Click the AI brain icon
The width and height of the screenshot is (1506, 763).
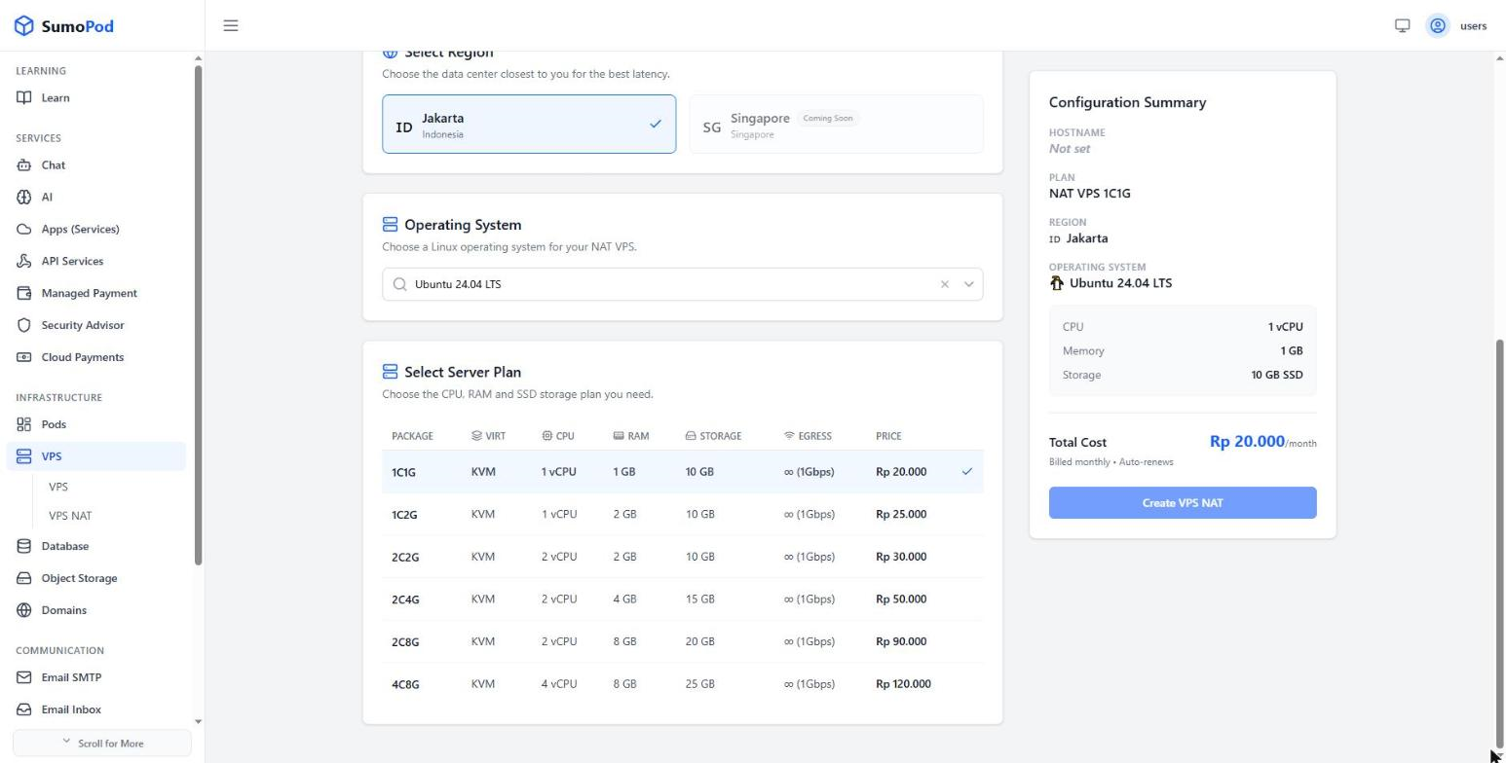[24, 198]
